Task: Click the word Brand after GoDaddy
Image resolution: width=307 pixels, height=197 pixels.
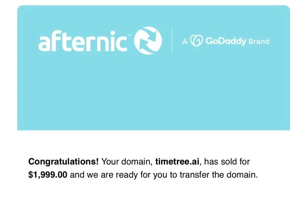Action: click(259, 41)
